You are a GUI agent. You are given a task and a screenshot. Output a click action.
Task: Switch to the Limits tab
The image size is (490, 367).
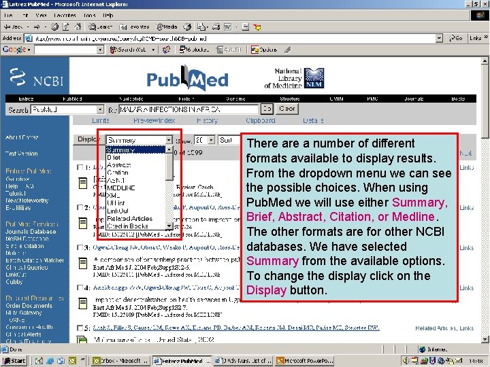(101, 120)
